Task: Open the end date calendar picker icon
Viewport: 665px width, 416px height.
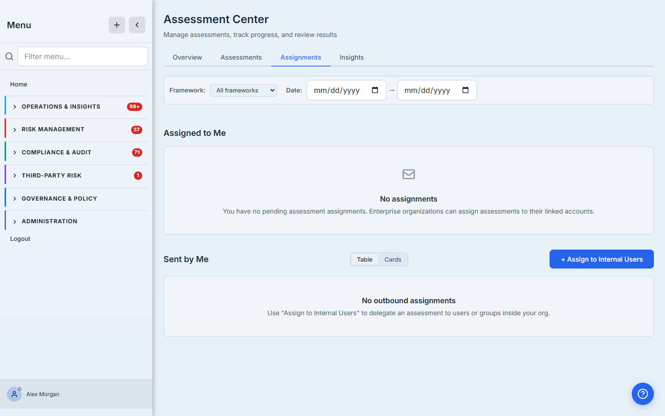Action: (x=465, y=90)
